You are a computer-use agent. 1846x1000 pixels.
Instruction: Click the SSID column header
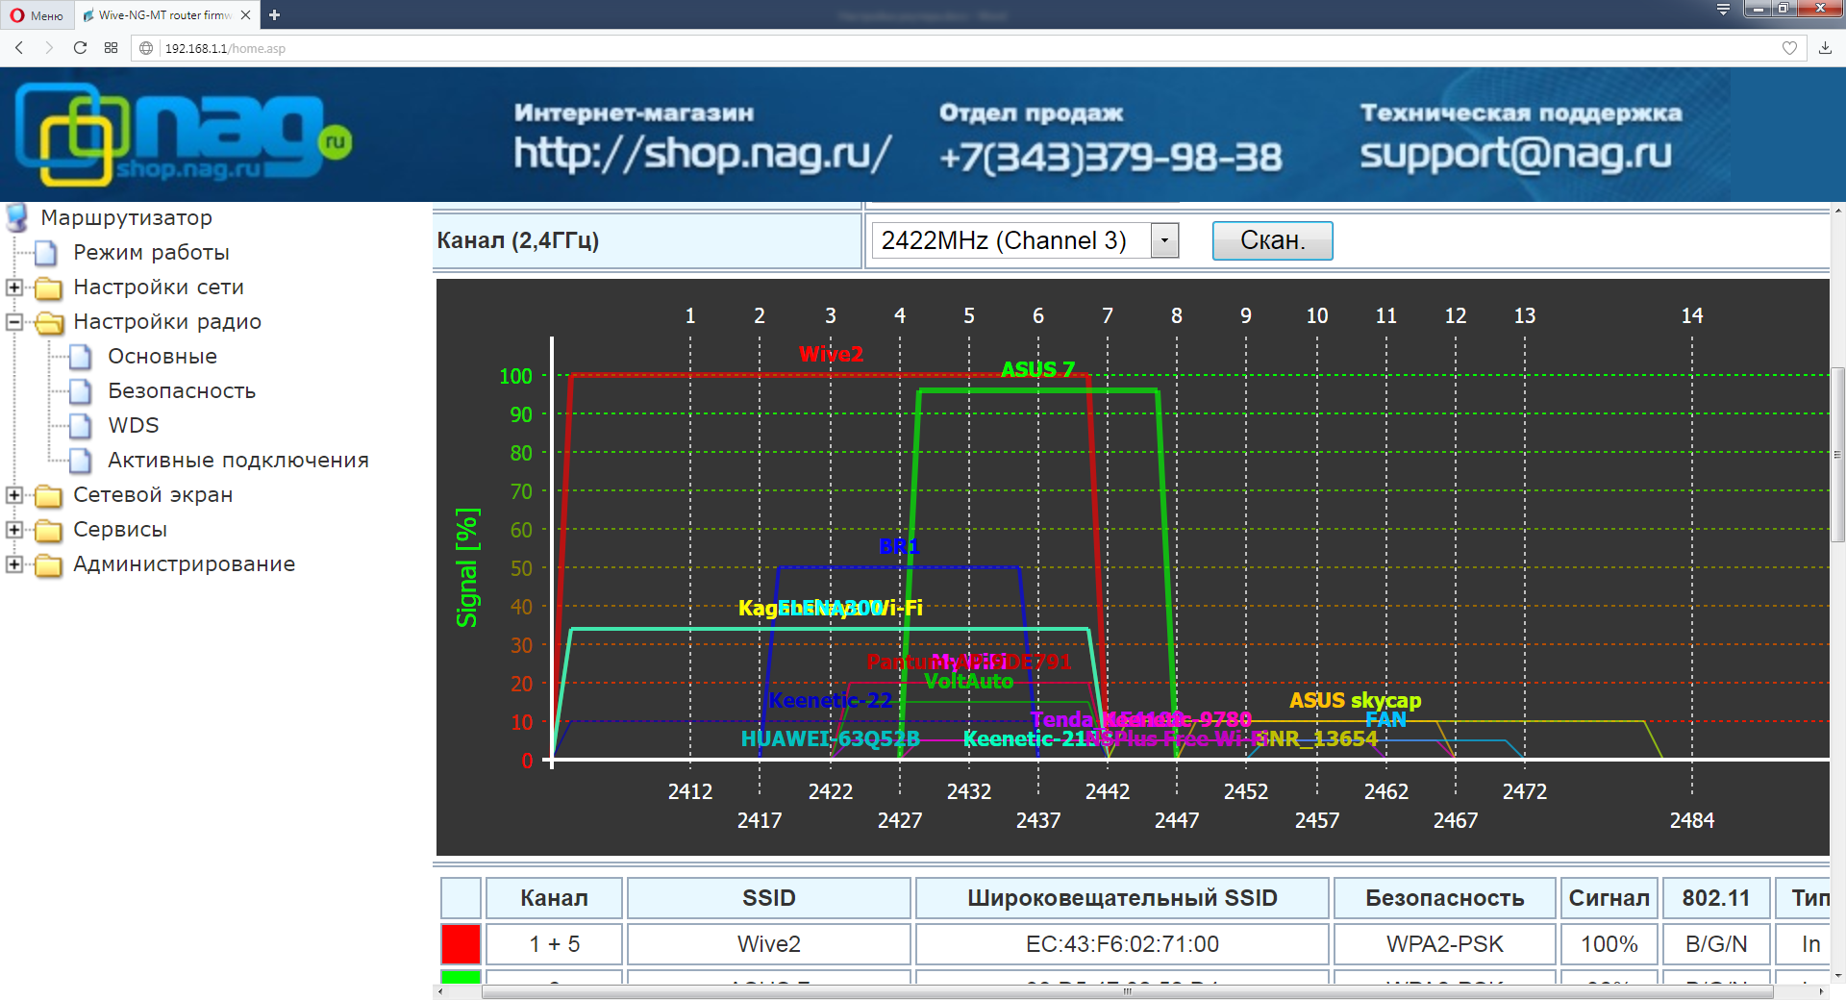point(769,898)
